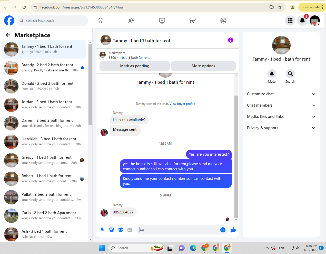Expand Media, files and links section
The image size is (326, 254).
coord(281,117)
